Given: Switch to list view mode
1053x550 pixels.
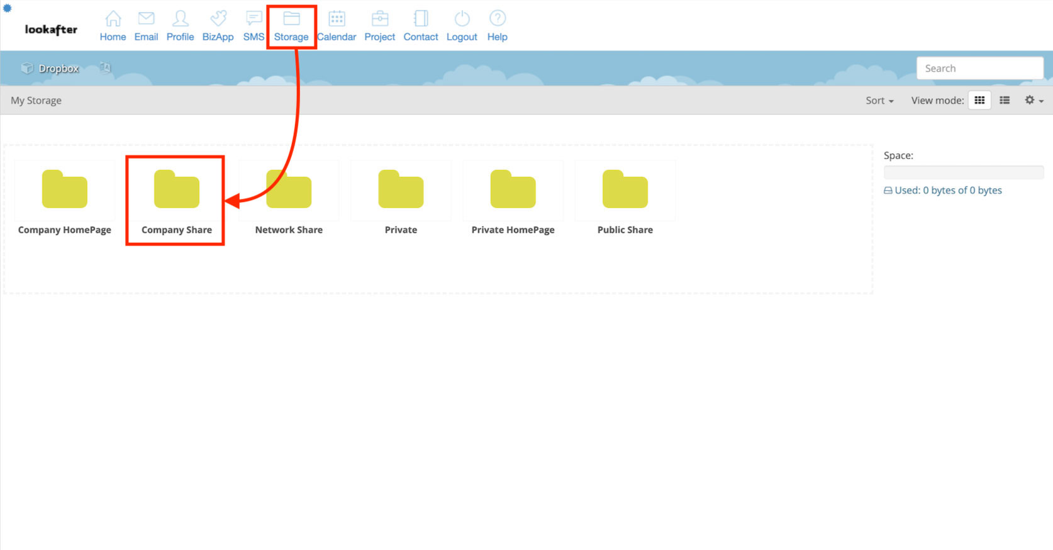Looking at the screenshot, I should (x=1005, y=100).
